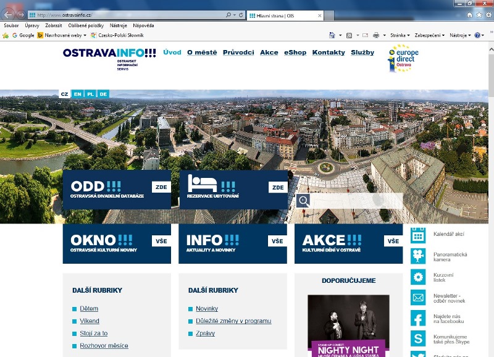
Task: Click the Facebook icon in sidebar
Action: [x=418, y=319]
